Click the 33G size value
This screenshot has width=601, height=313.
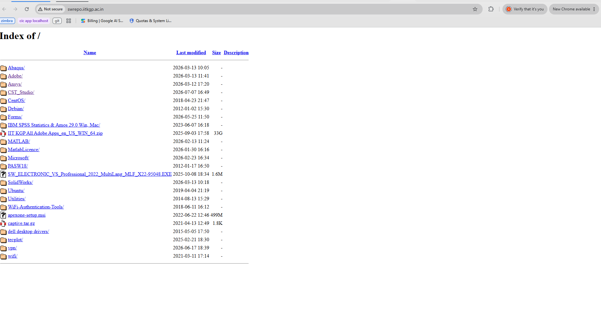coord(218,133)
